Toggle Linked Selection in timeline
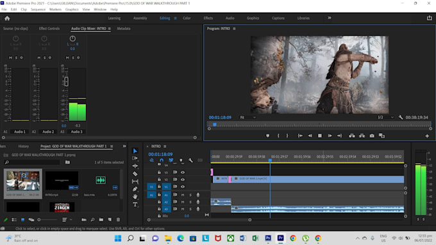The width and height of the screenshot is (436, 245). 171,161
